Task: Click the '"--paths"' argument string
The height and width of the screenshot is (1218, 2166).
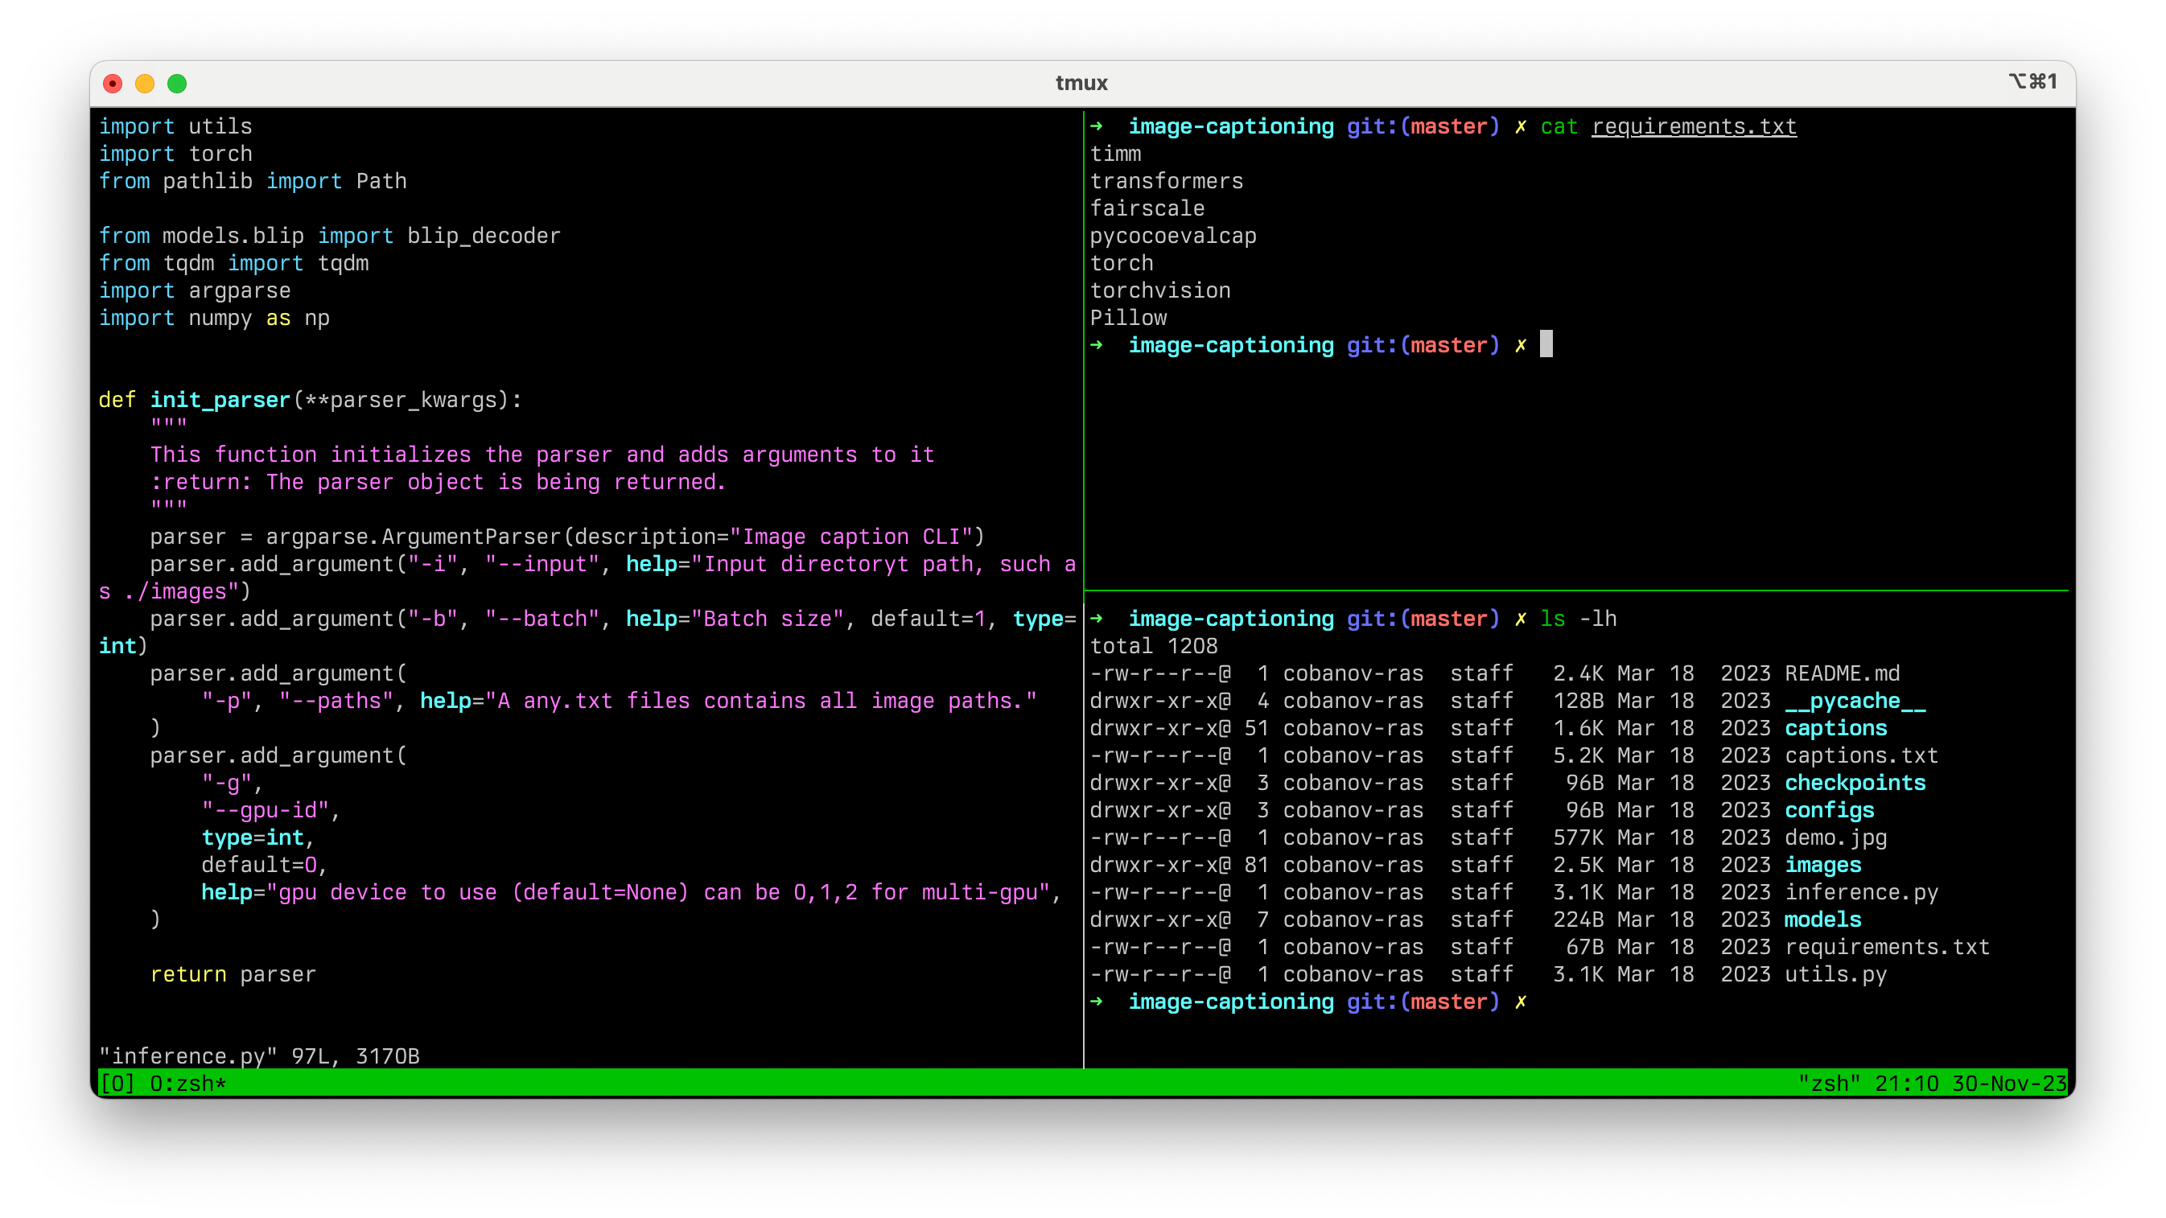Action: [x=336, y=701]
